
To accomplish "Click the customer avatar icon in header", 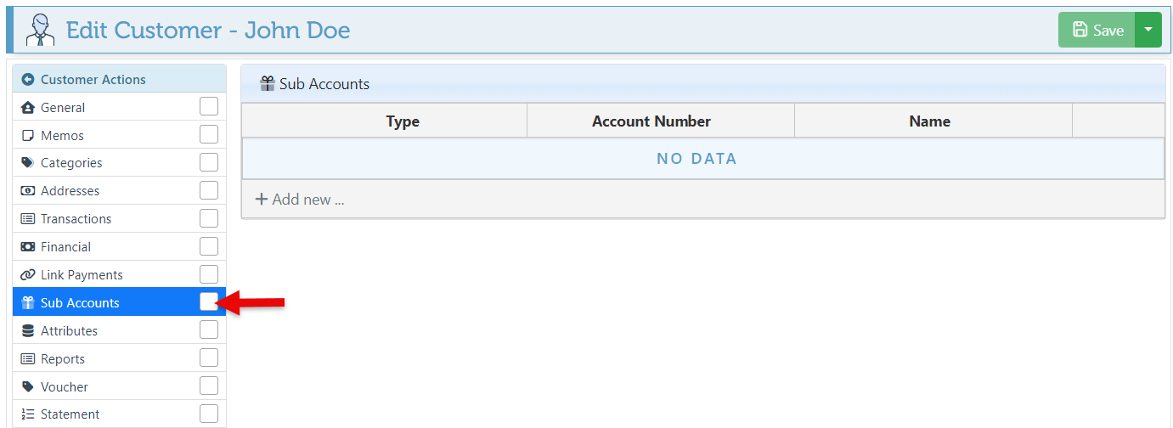I will click(40, 31).
